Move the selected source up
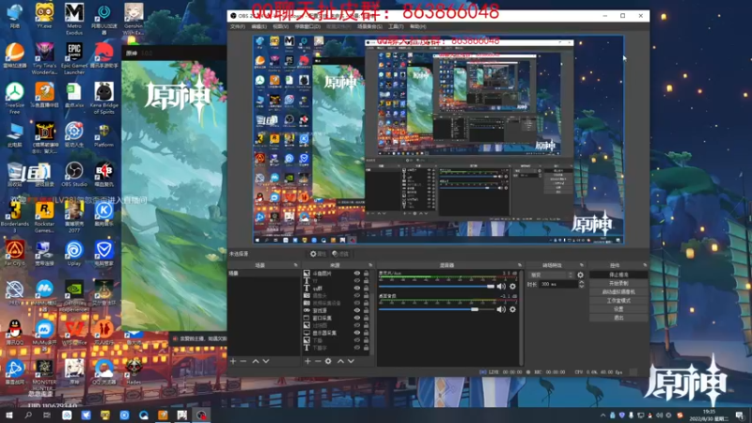Screen dimensions: 752x423 340,361
